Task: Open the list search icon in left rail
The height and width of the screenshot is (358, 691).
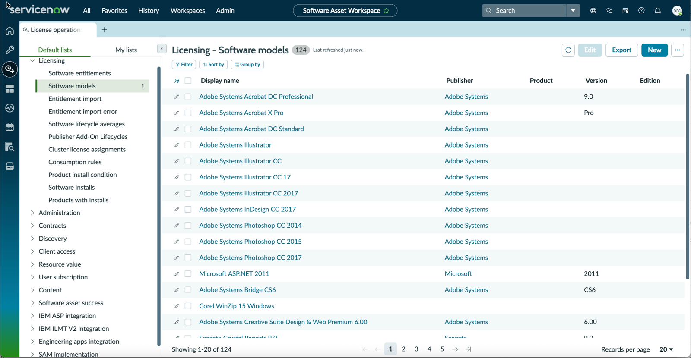Action: (10, 147)
